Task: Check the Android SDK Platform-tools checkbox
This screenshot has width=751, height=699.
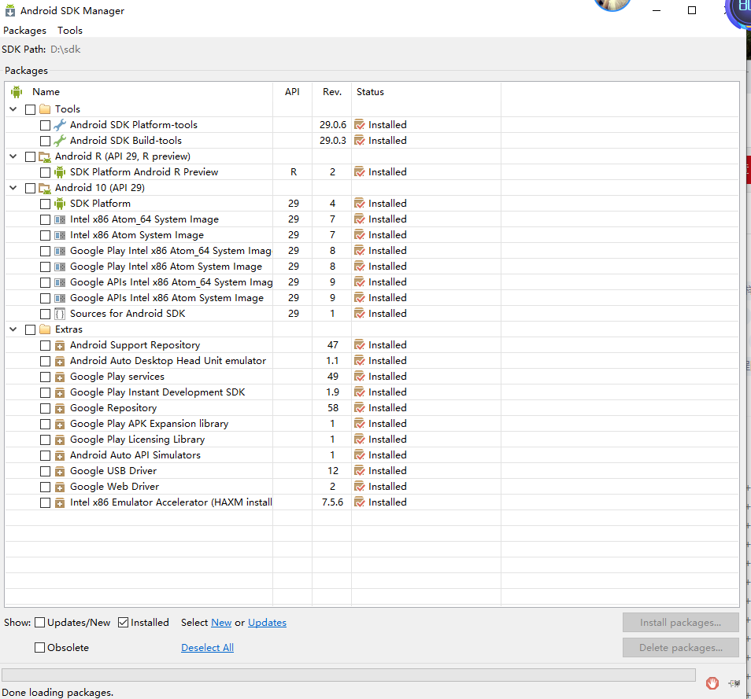Action: click(x=45, y=125)
